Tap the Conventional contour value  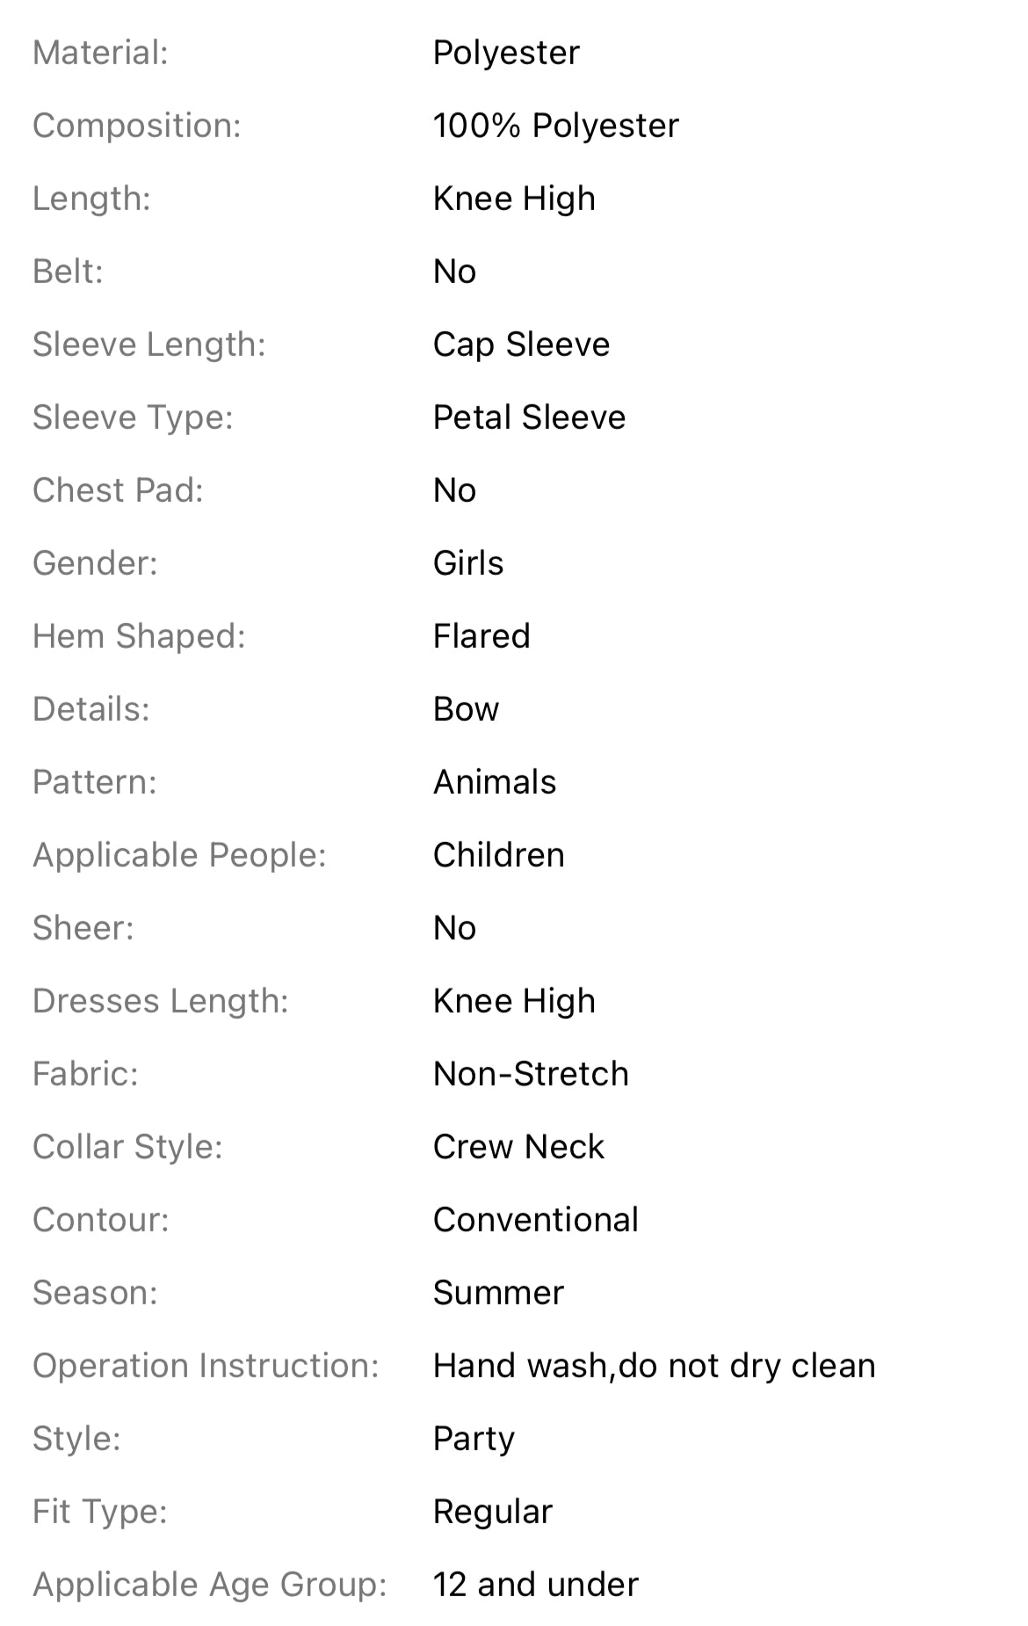tap(535, 1220)
